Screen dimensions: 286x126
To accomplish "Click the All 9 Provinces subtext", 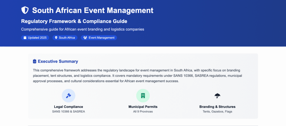I will (143, 112).
